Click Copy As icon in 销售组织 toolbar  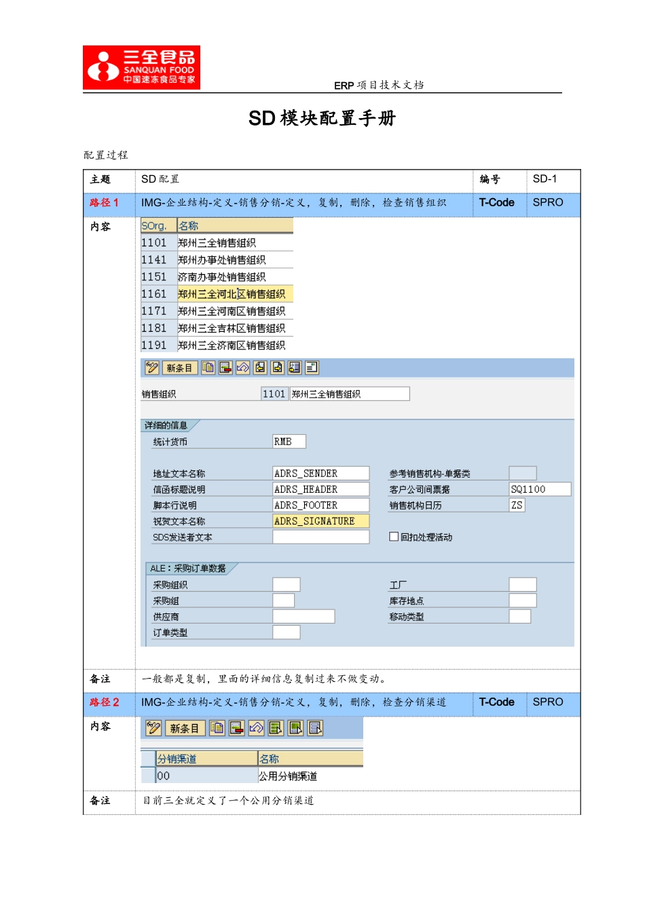point(208,368)
